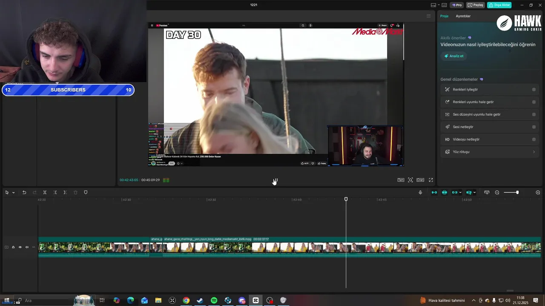Open Hava kalitesi tahmini weather widget
The width and height of the screenshot is (545, 306).
pyautogui.click(x=442, y=300)
